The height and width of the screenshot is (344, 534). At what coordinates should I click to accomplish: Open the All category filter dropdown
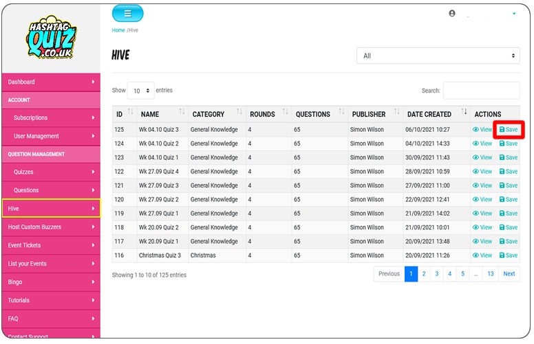point(438,56)
